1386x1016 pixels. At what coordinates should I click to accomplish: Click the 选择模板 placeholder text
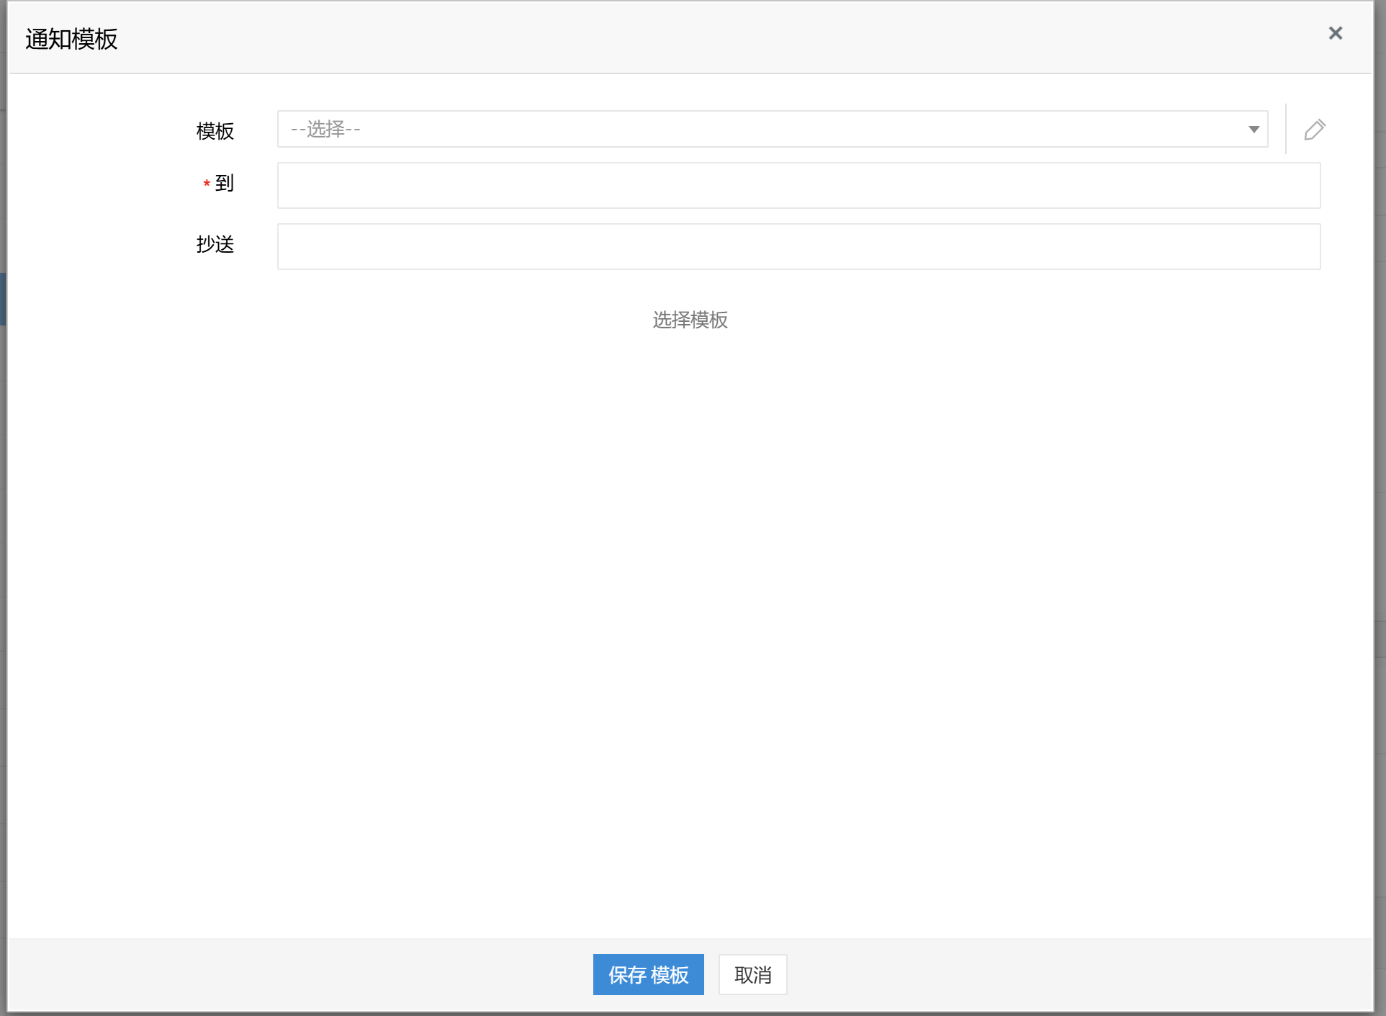tap(690, 320)
